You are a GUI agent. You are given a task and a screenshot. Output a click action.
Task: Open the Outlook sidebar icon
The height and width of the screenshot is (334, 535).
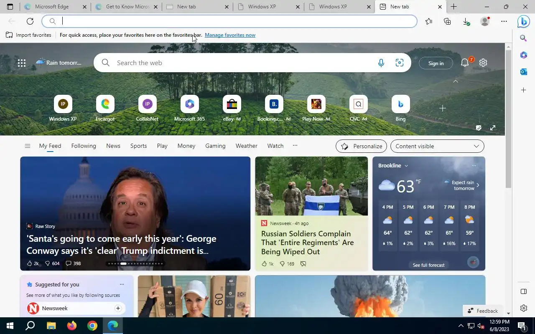point(523,72)
